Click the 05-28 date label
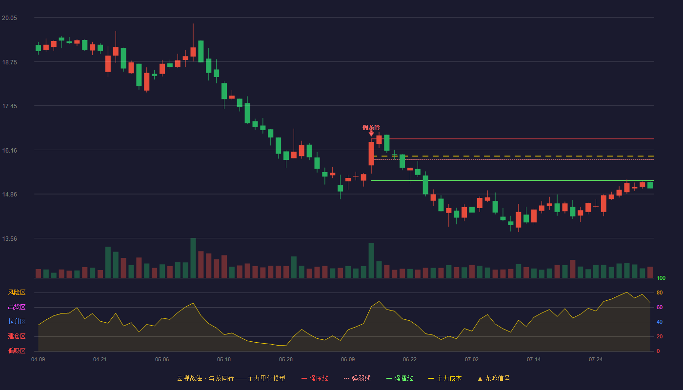This screenshot has height=390, width=683. pos(286,359)
